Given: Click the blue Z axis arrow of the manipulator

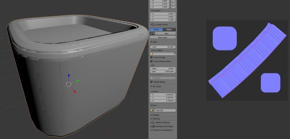Looking at the screenshot, I should pos(69,75).
